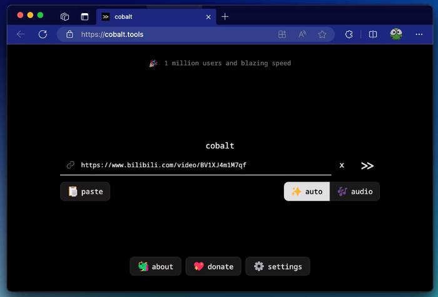The width and height of the screenshot is (438, 297).
Task: Select auto download mode
Action: (x=307, y=192)
